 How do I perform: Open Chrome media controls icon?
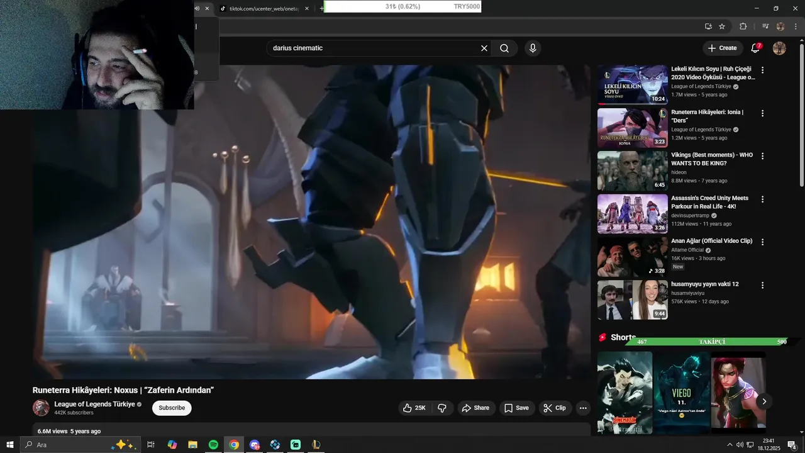[x=765, y=26]
